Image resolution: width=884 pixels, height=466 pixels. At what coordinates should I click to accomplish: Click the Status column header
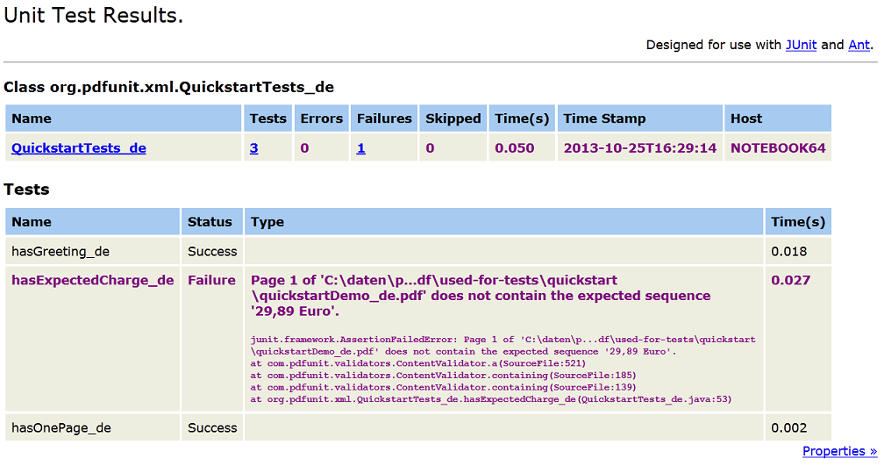[210, 222]
